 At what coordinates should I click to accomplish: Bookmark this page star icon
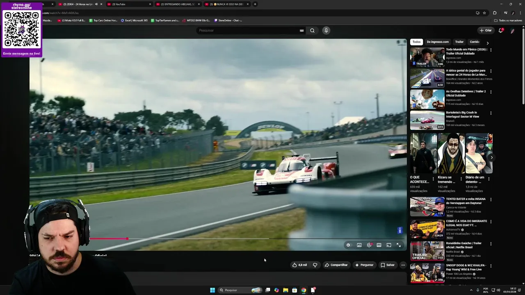click(484, 13)
